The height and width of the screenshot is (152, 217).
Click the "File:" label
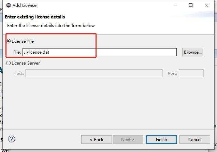pyautogui.click(x=17, y=52)
